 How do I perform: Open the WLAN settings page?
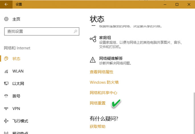pyautogui.click(x=18, y=71)
